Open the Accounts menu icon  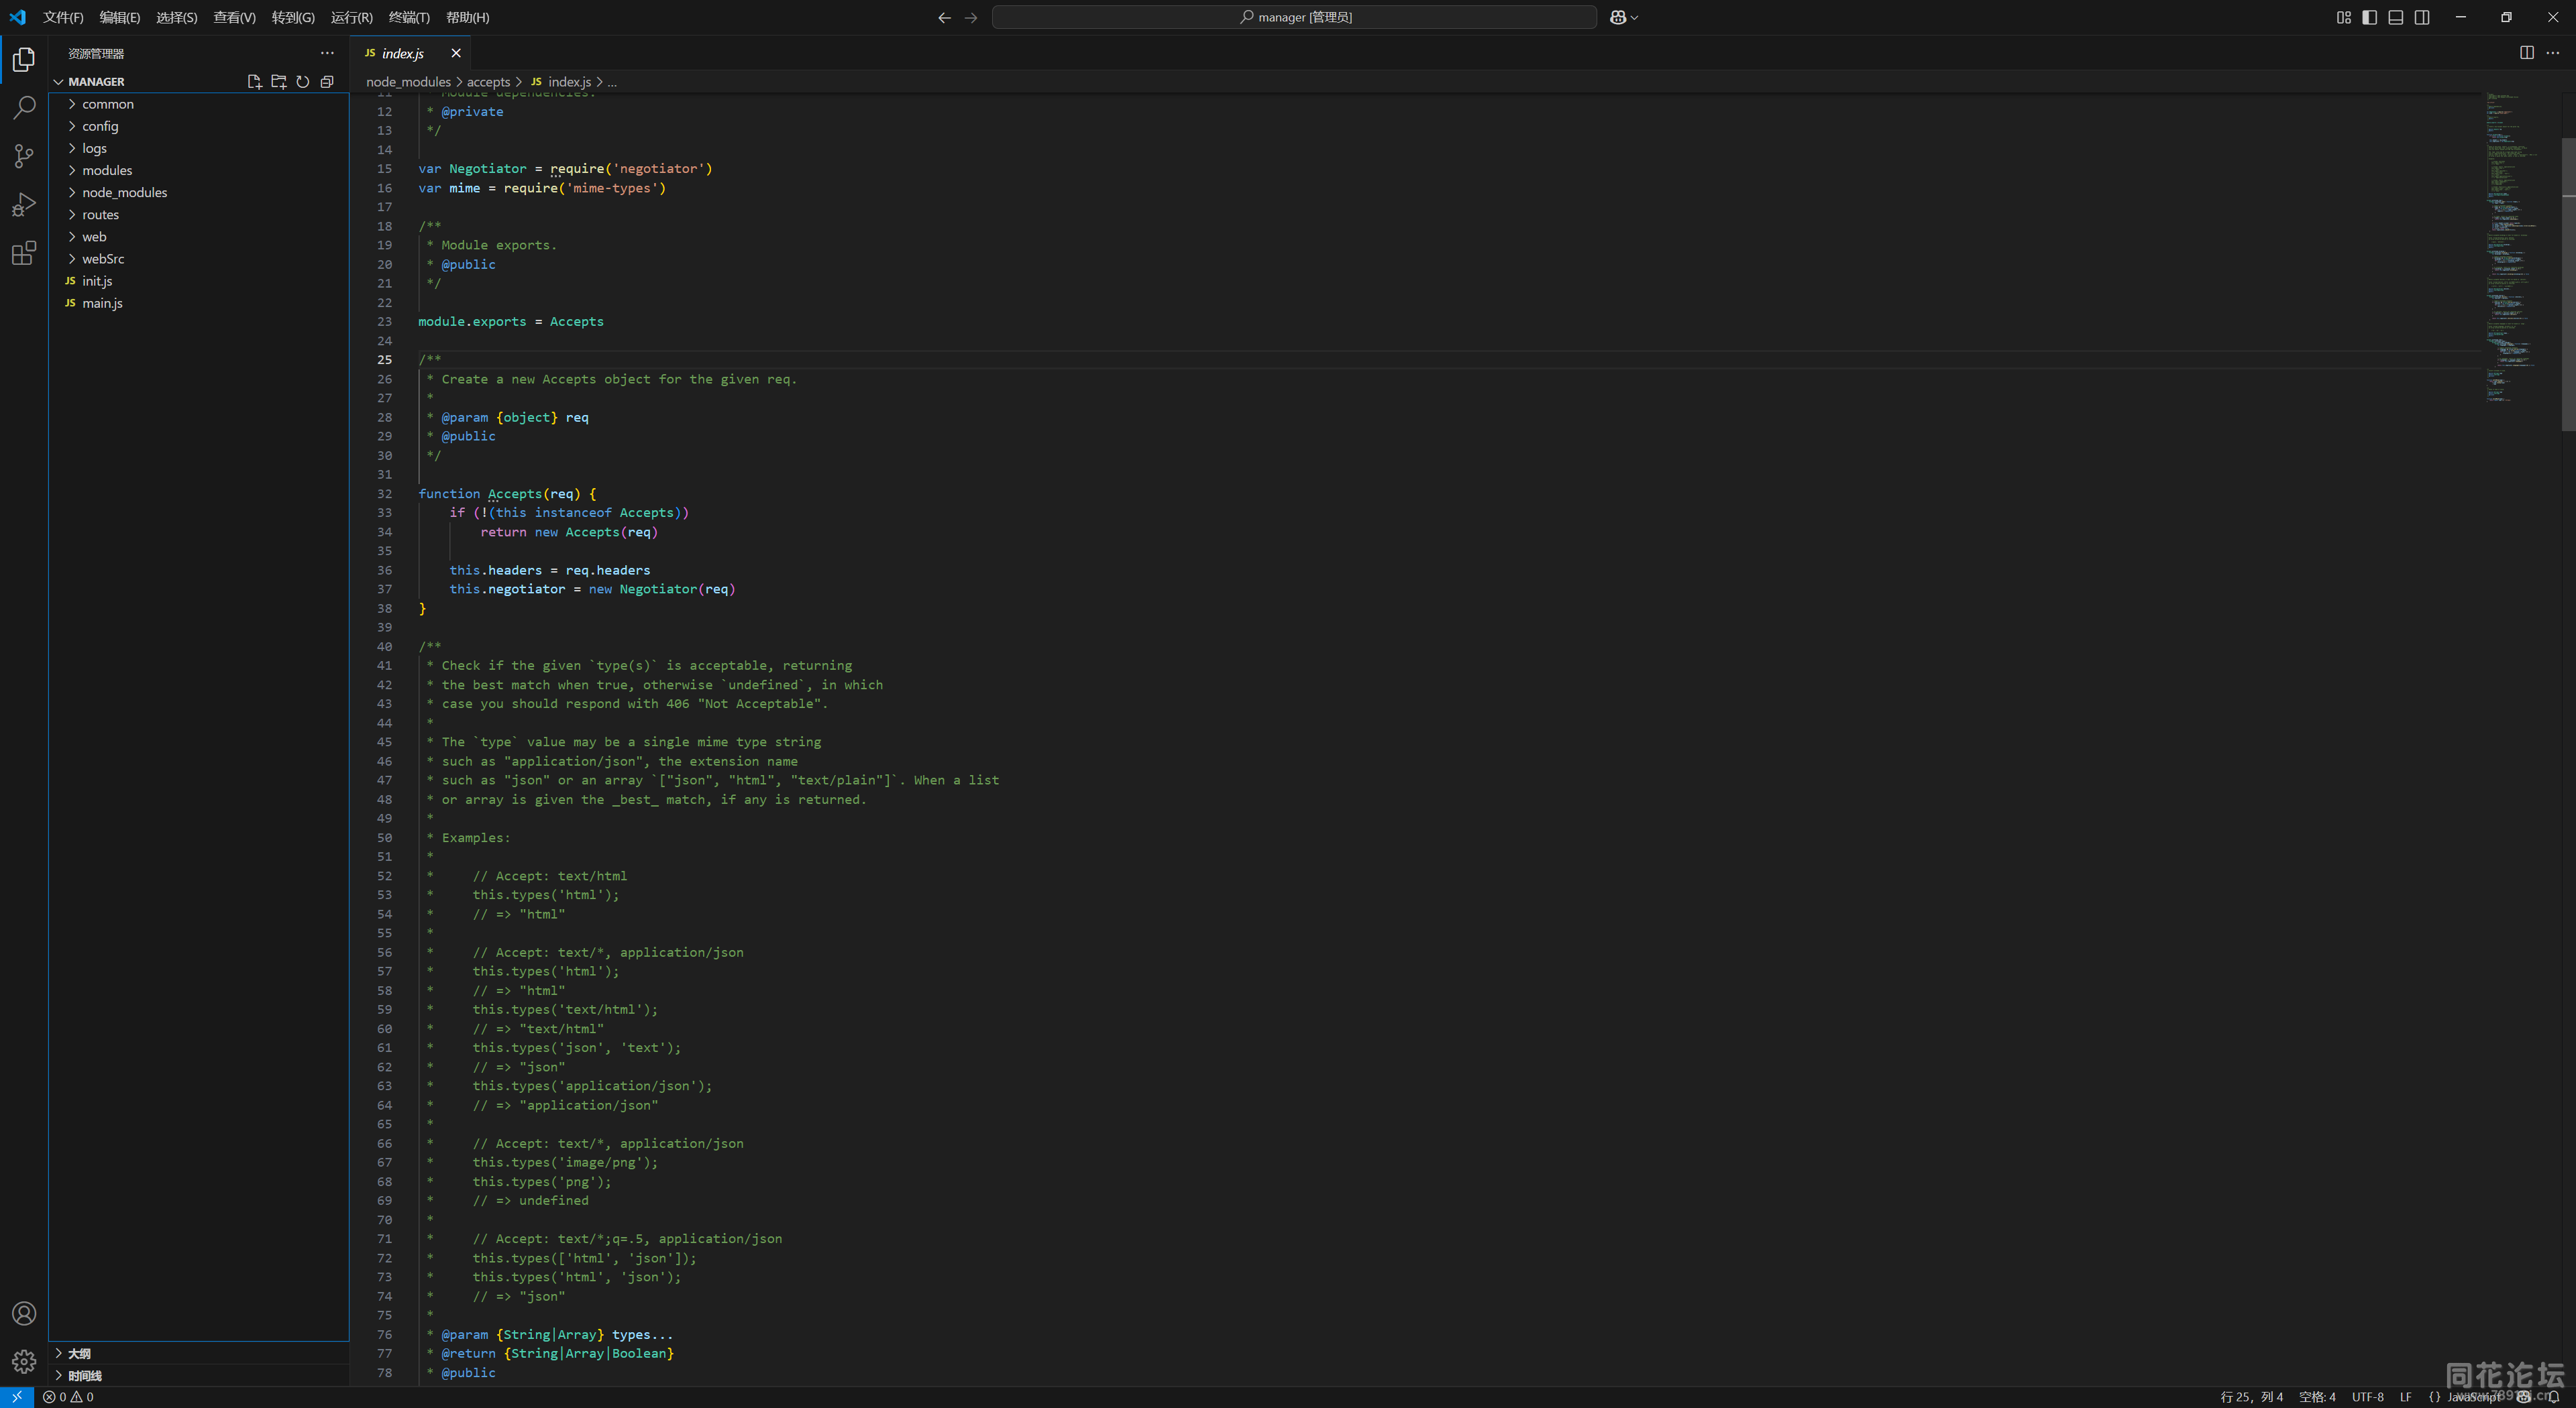[x=24, y=1313]
